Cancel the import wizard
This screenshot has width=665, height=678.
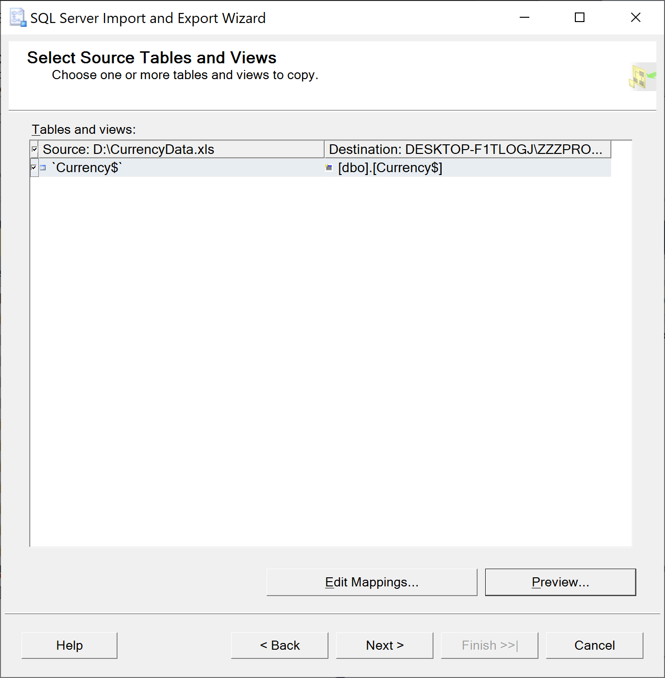[x=595, y=645]
